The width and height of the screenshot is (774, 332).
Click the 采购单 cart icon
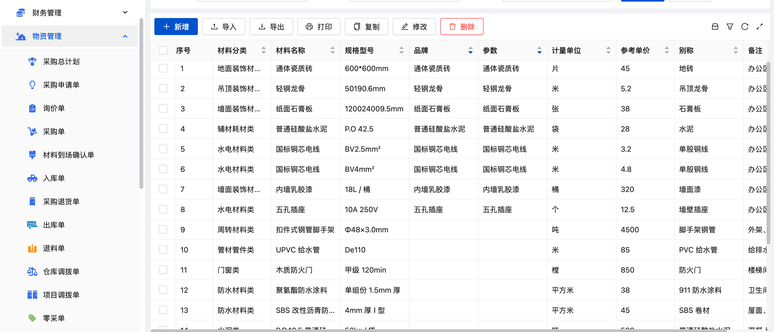coord(32,132)
